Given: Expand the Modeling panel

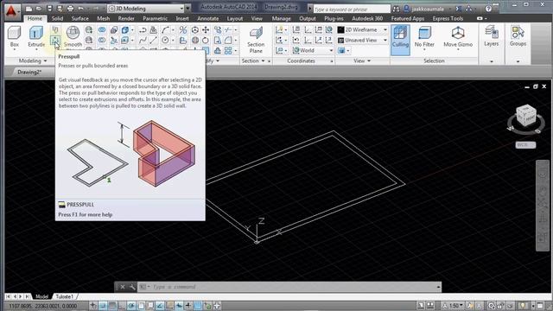Looking at the screenshot, I should 33,61.
